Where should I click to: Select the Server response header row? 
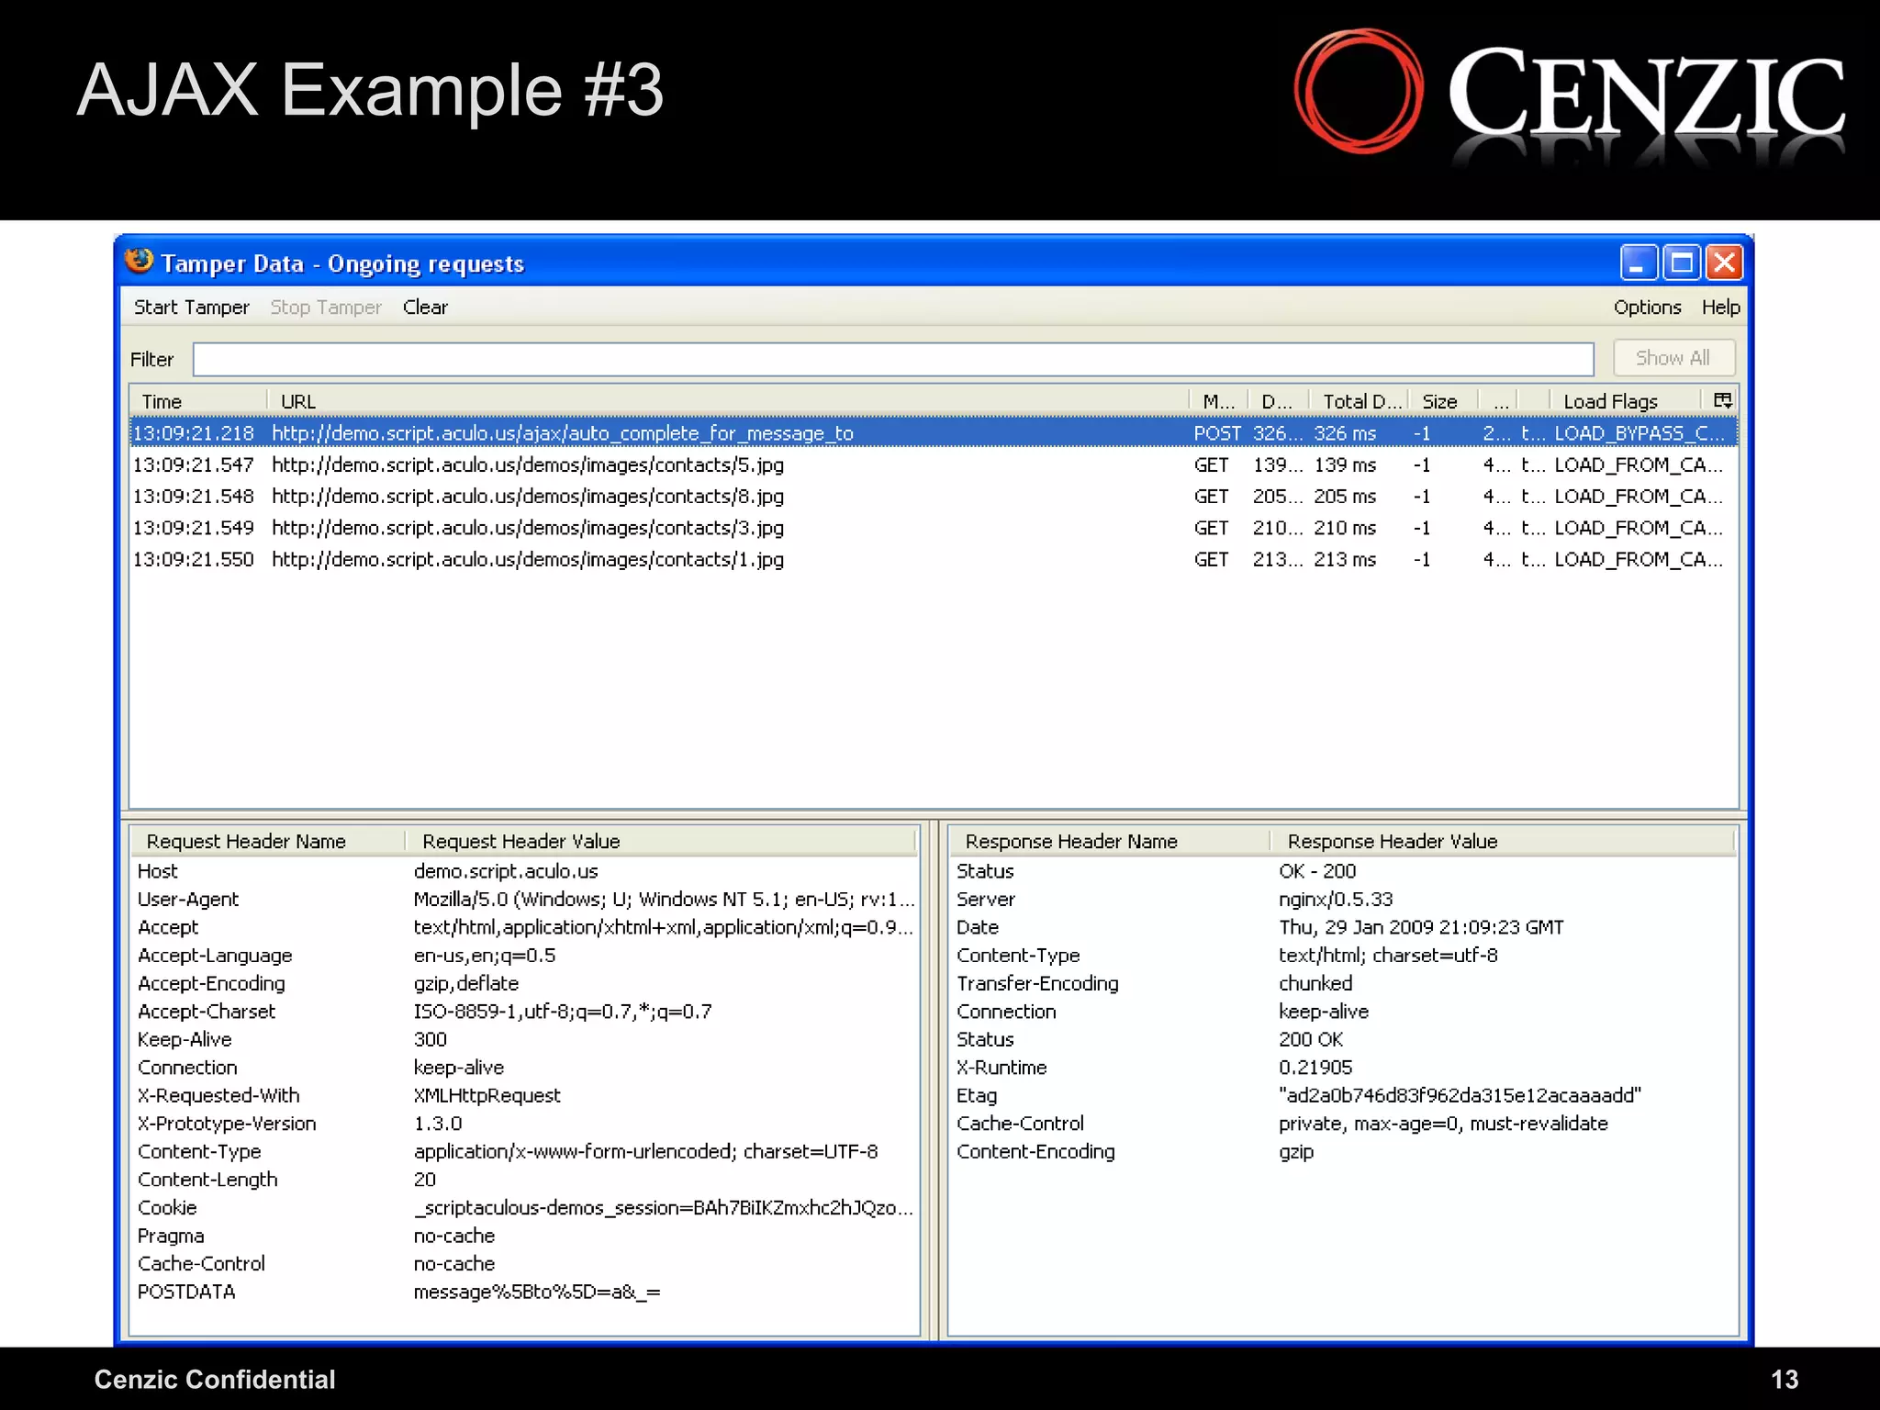tap(1343, 899)
